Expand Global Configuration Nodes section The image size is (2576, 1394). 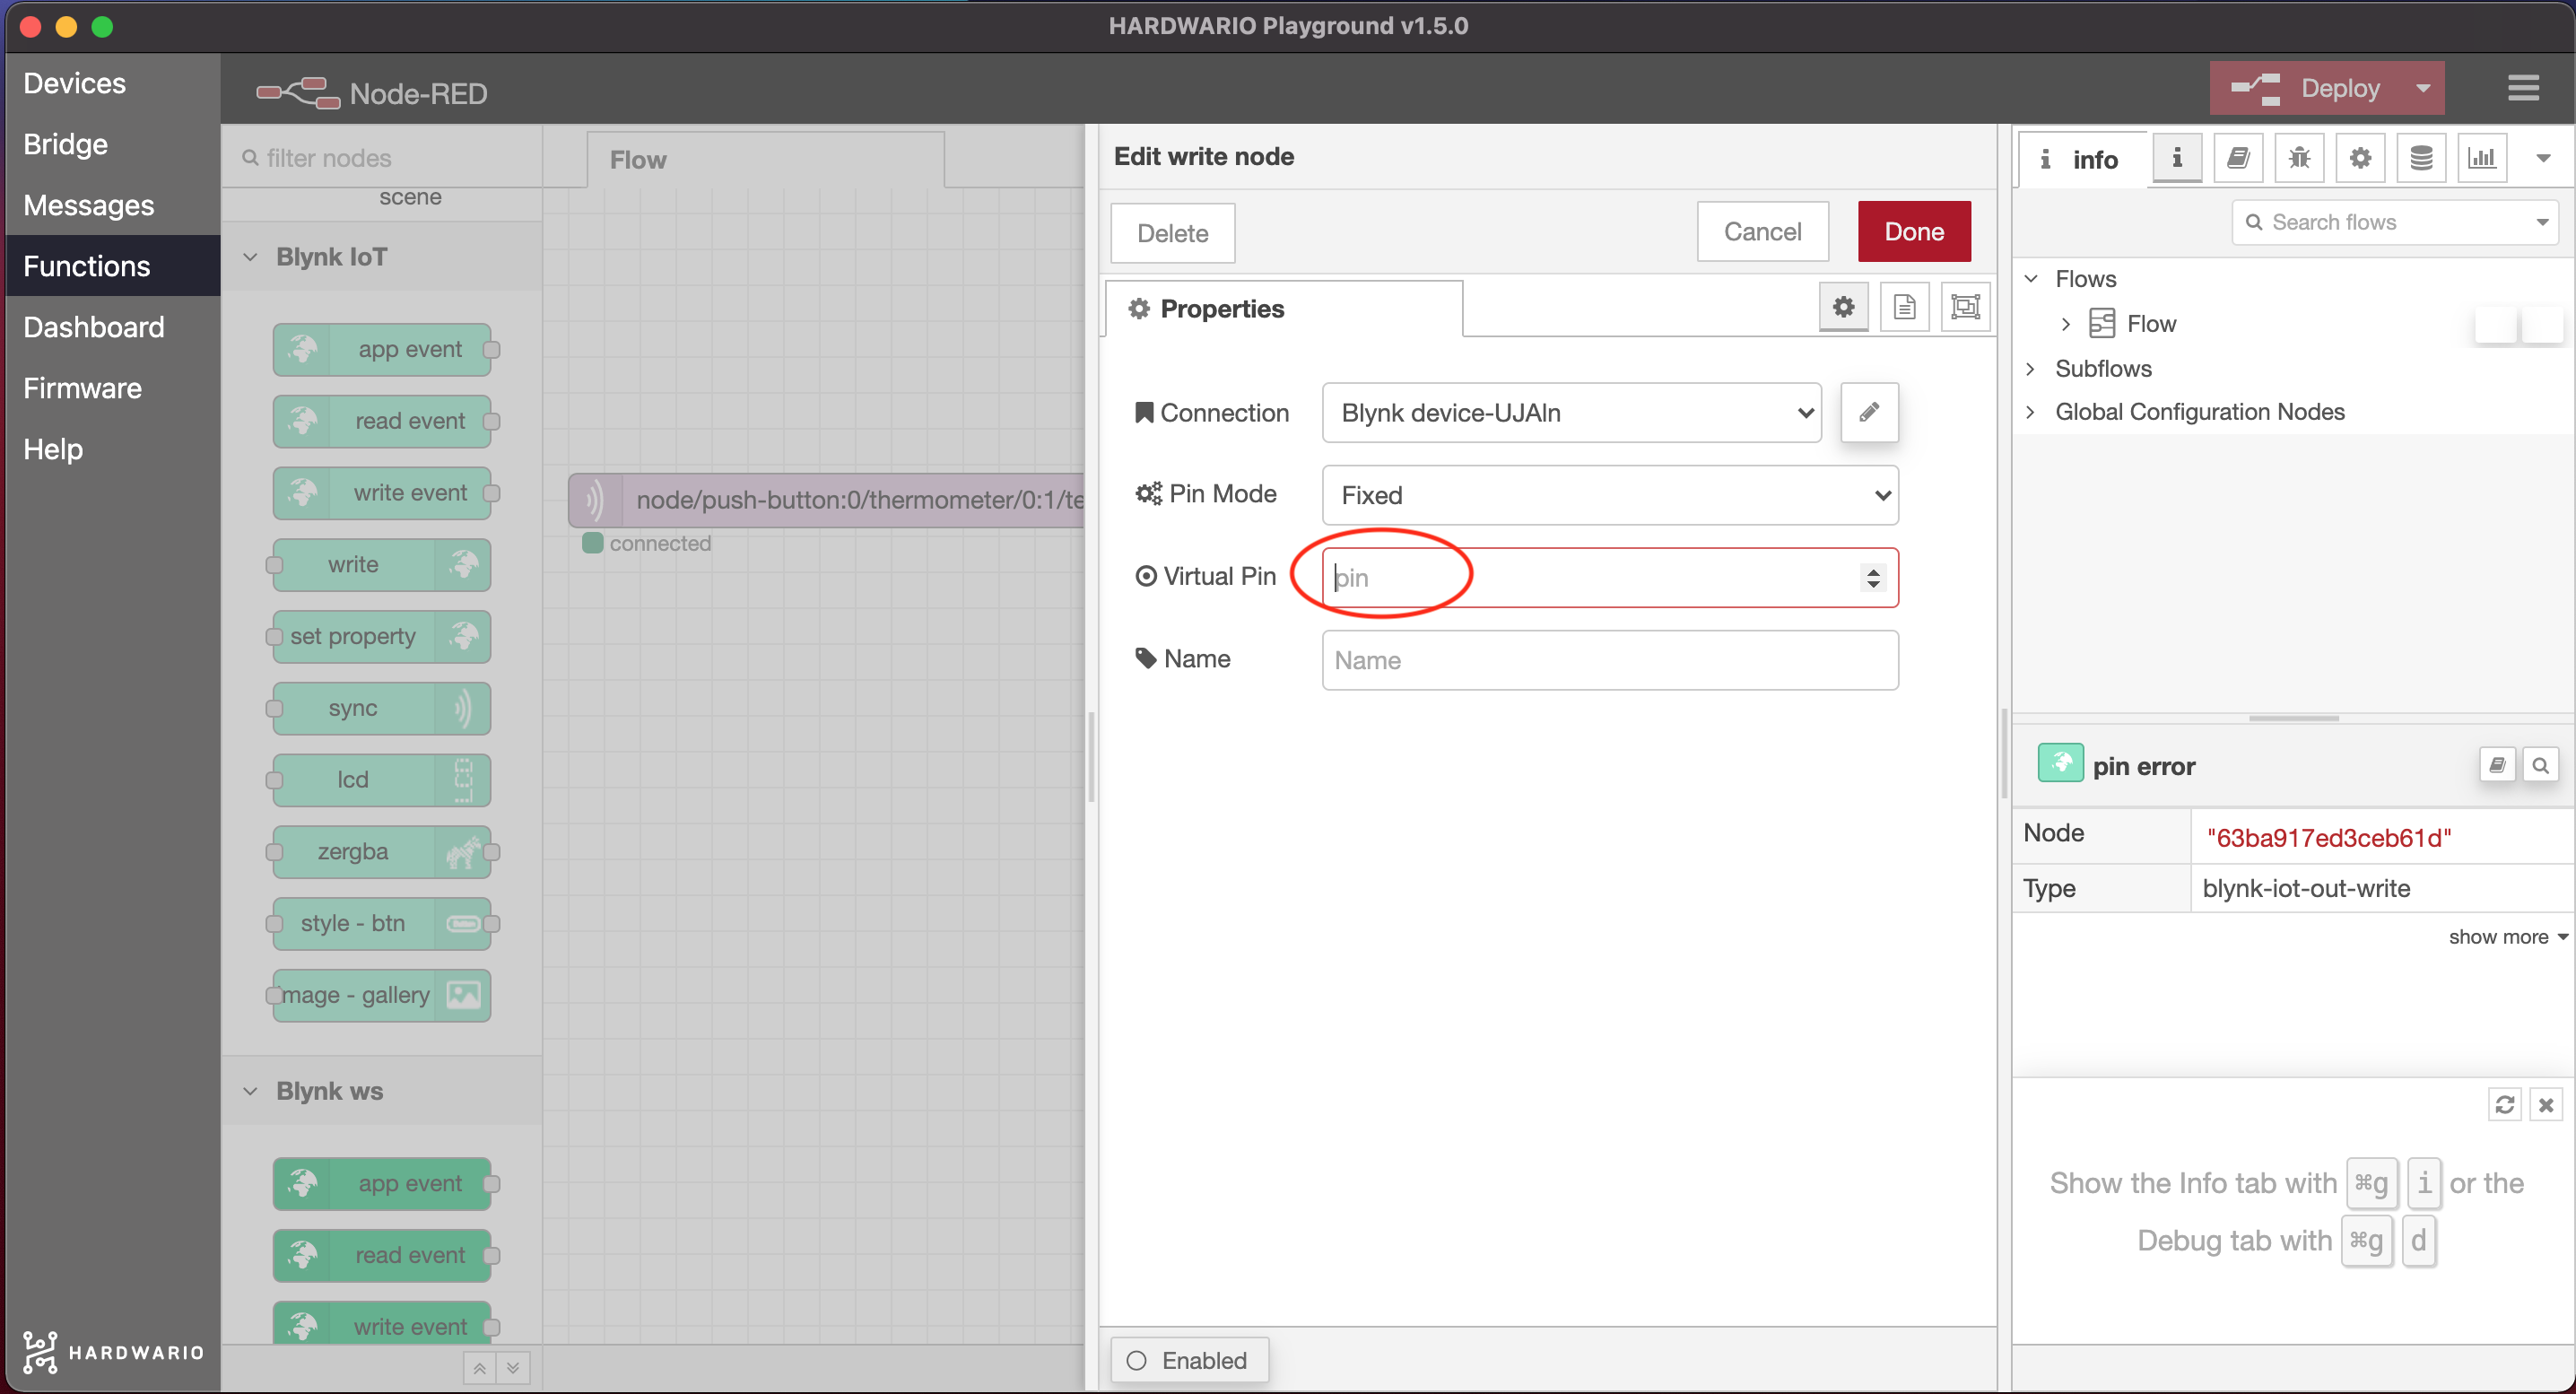[x=2030, y=412]
